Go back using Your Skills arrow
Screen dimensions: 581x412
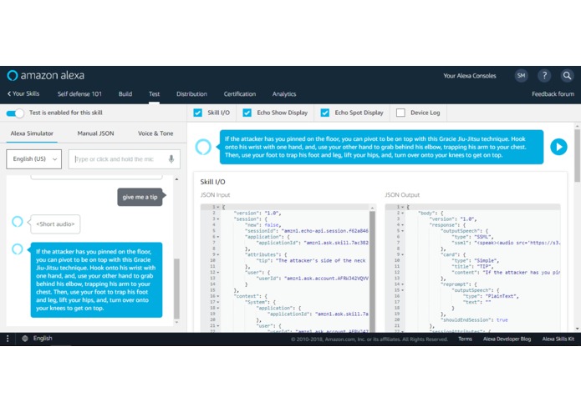click(x=23, y=93)
